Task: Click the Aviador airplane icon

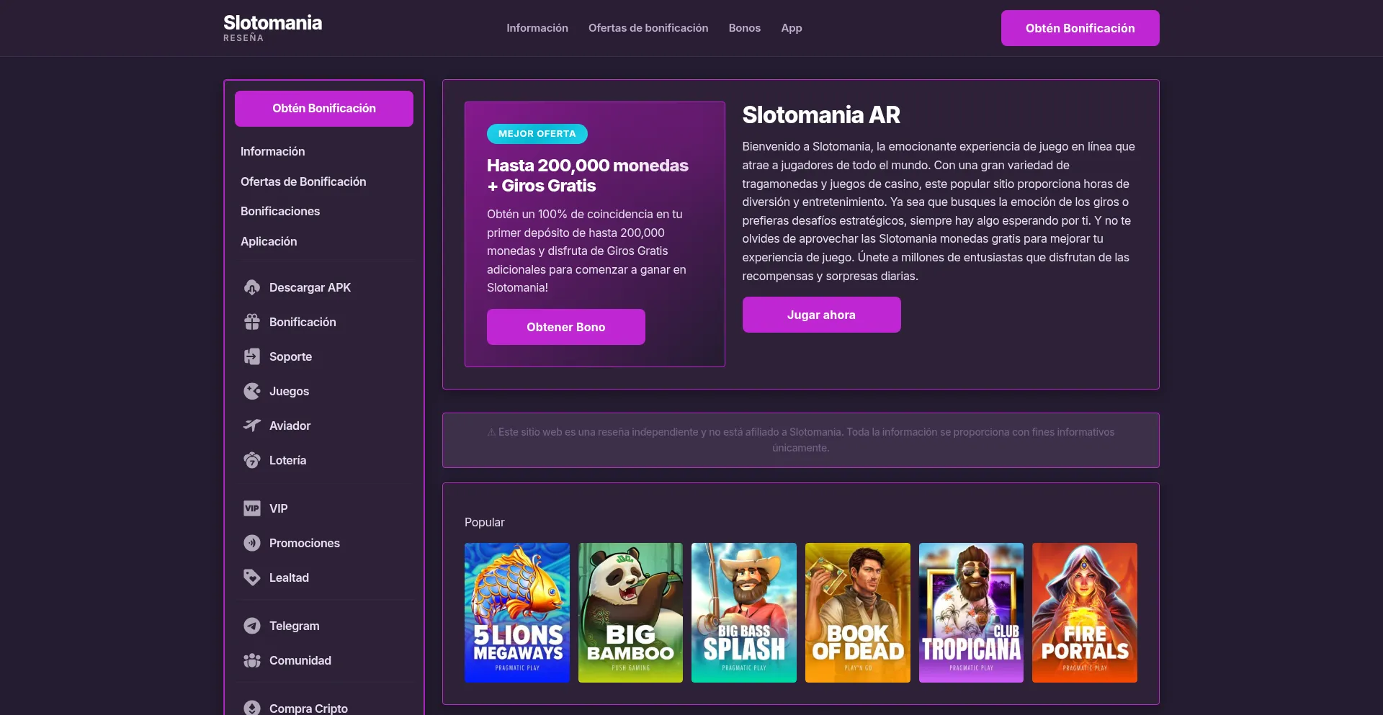Action: point(251,426)
